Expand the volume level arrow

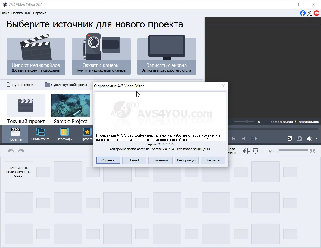[316, 139]
